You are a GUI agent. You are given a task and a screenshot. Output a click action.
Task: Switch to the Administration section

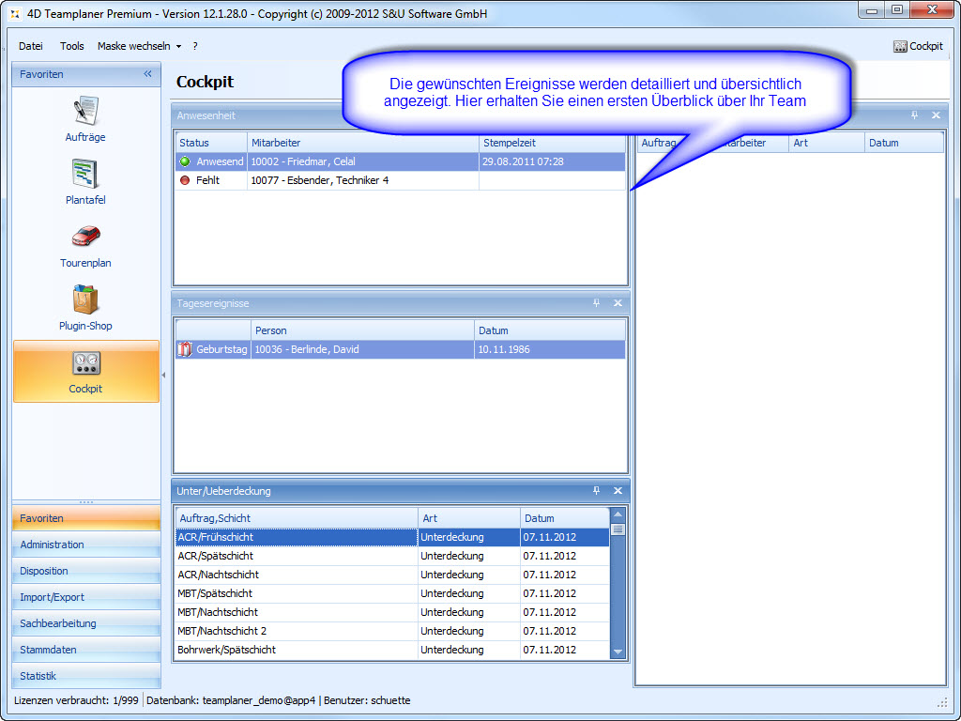coord(53,545)
